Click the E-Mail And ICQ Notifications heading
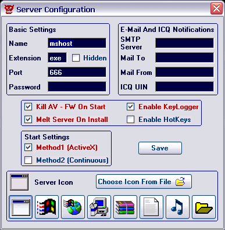 (167, 30)
